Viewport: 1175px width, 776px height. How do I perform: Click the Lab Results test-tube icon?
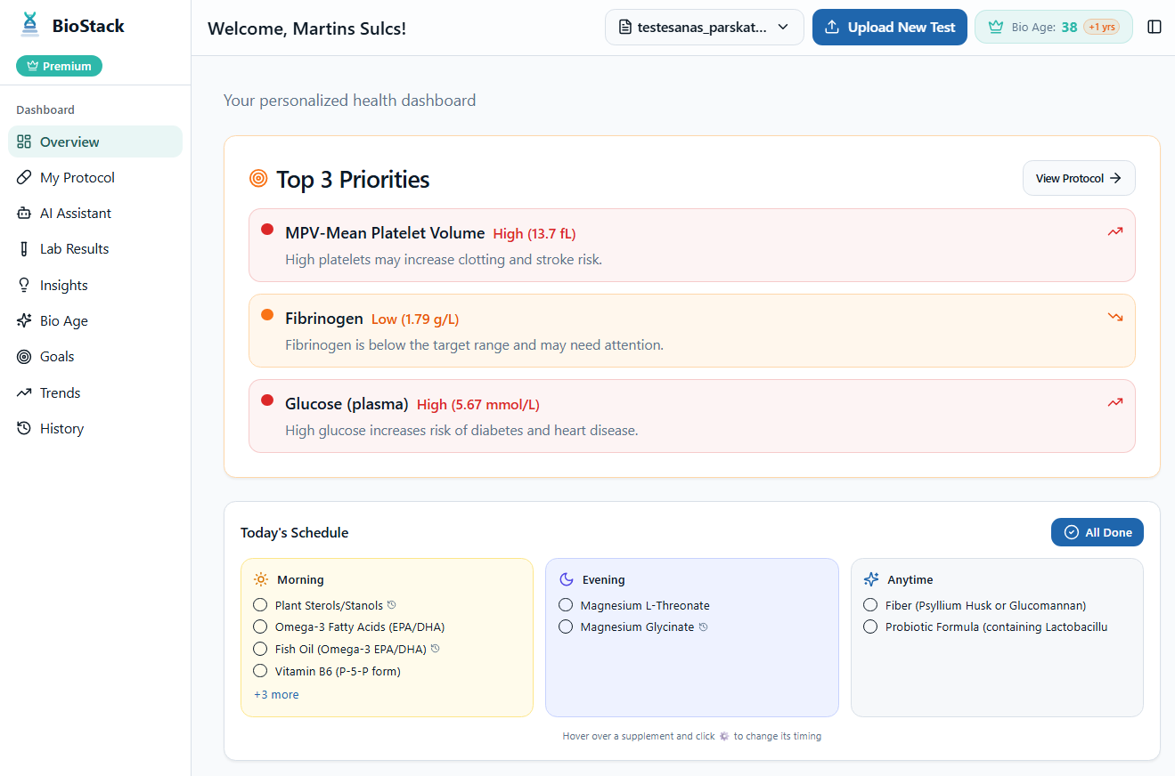point(22,248)
